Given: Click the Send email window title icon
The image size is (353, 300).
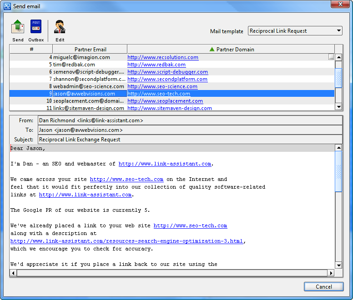Looking at the screenshot, I should coord(7,6).
